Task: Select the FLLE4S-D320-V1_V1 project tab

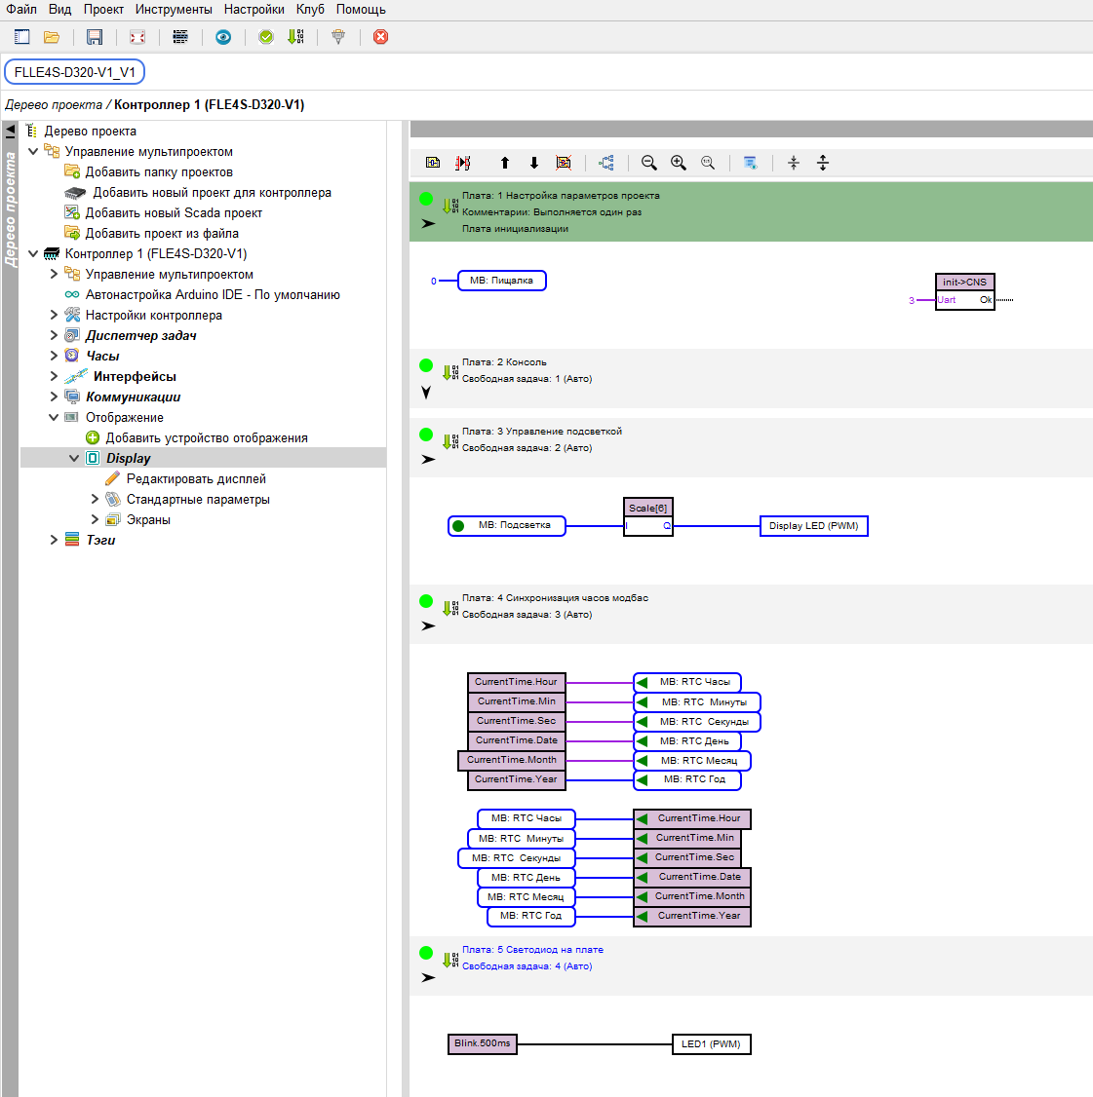Action: [75, 72]
